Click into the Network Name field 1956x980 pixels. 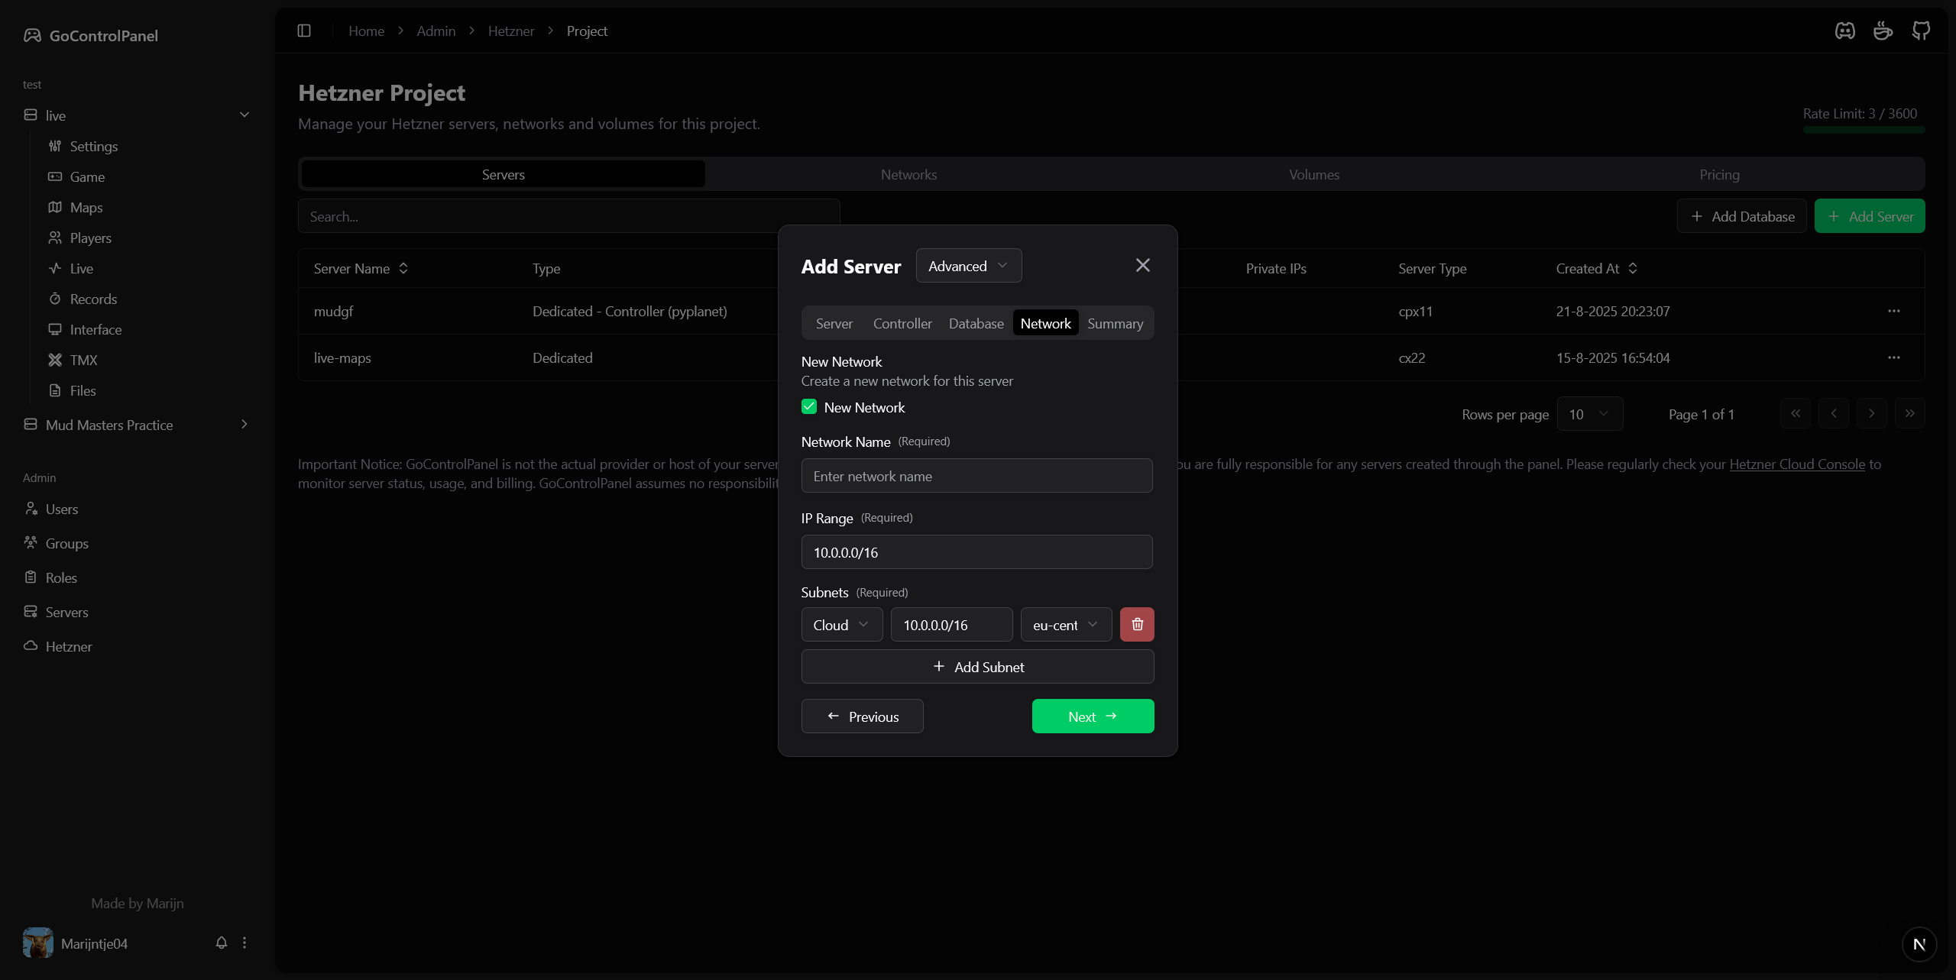tap(976, 476)
